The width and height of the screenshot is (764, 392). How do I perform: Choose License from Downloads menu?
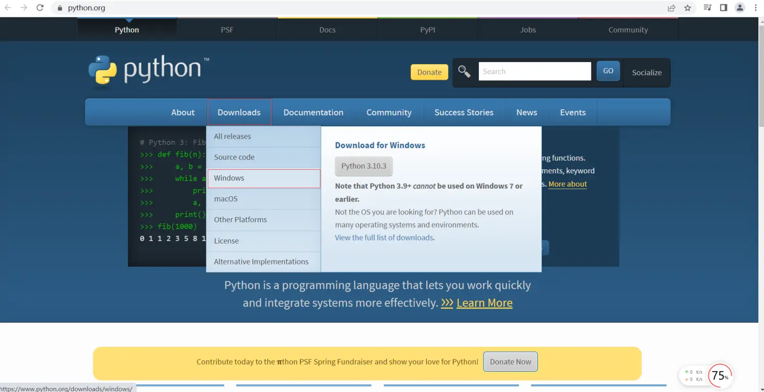(263, 241)
